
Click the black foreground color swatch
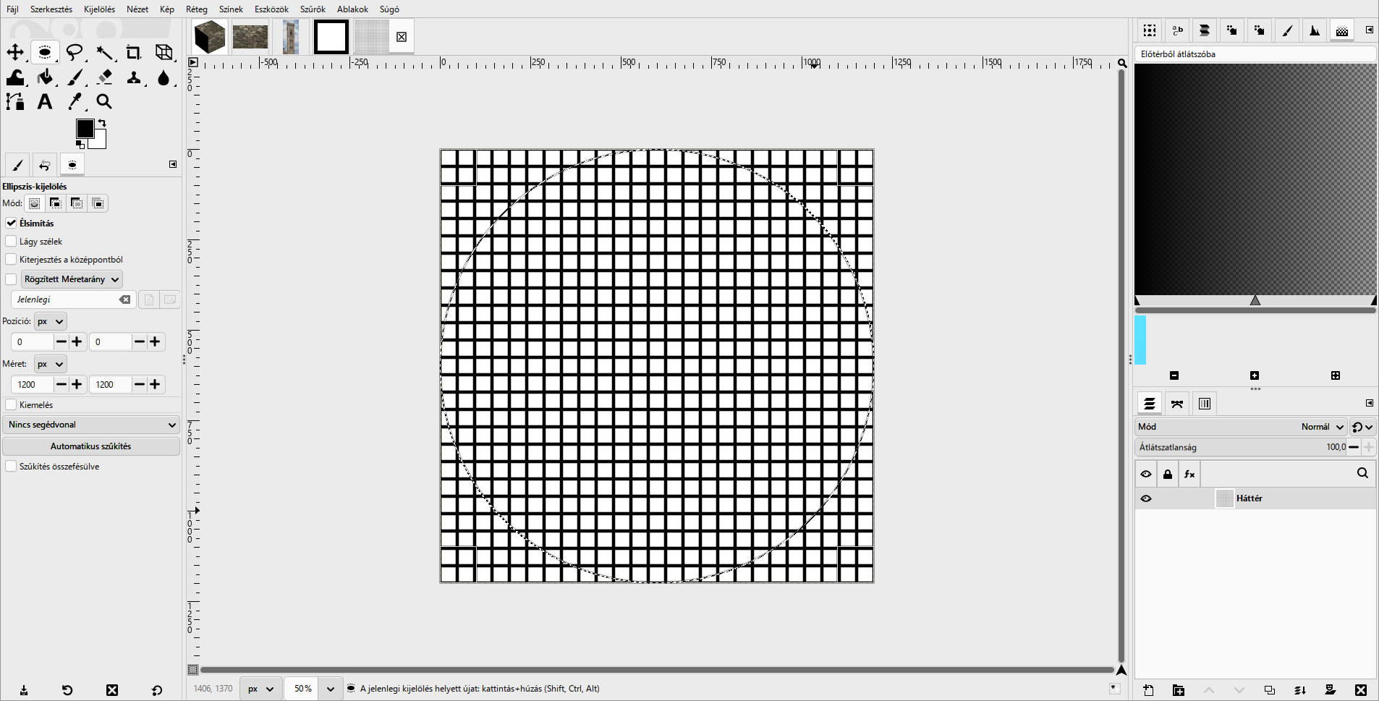point(85,129)
